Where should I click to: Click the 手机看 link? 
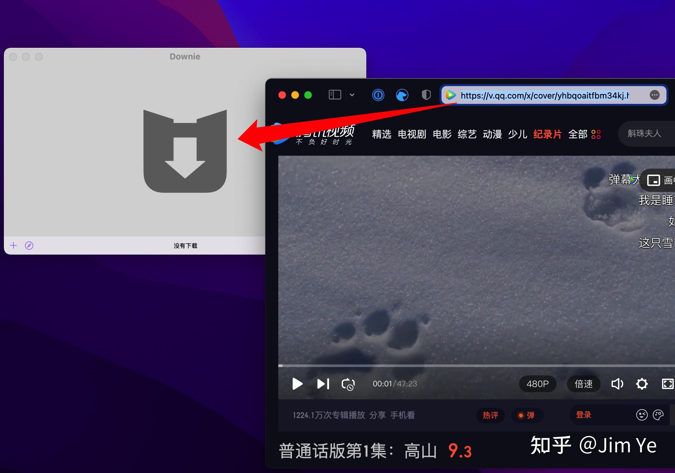tap(402, 415)
